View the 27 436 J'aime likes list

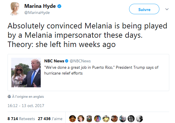[x=50, y=119]
